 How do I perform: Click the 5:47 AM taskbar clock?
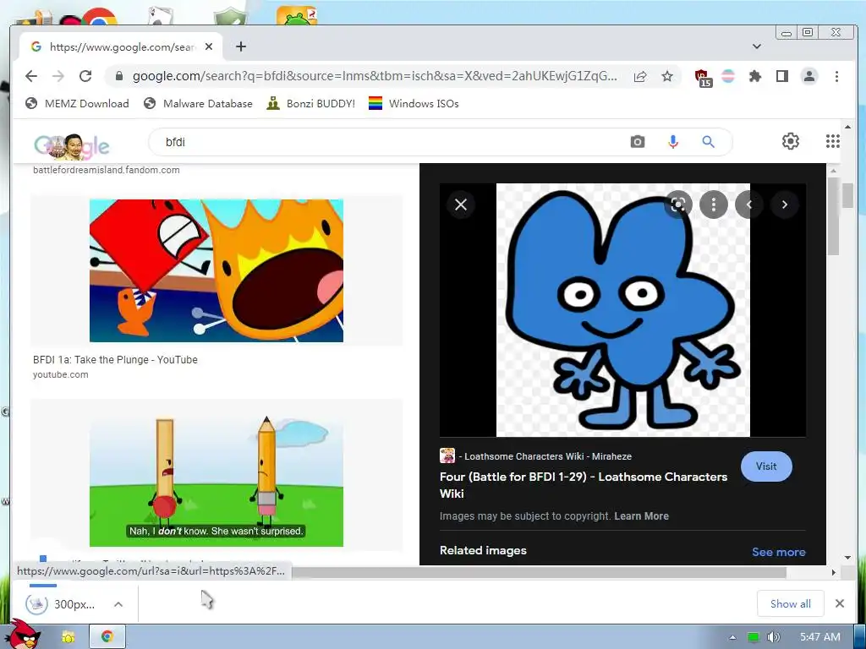819,637
